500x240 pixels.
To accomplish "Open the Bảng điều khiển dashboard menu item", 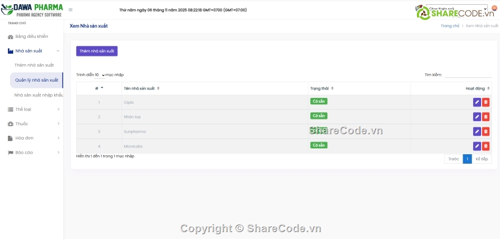I will pyautogui.click(x=31, y=37).
